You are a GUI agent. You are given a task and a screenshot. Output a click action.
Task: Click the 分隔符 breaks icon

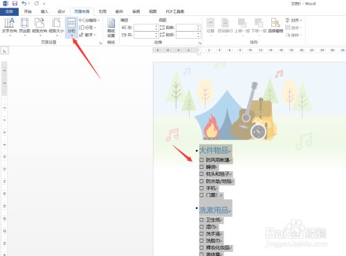tap(82, 20)
